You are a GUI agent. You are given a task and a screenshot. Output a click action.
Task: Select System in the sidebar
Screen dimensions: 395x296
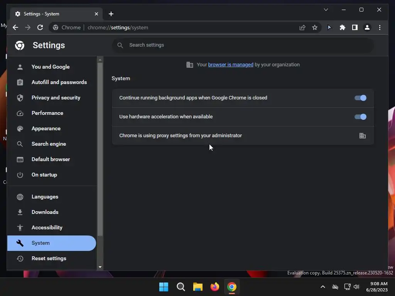[52, 243]
